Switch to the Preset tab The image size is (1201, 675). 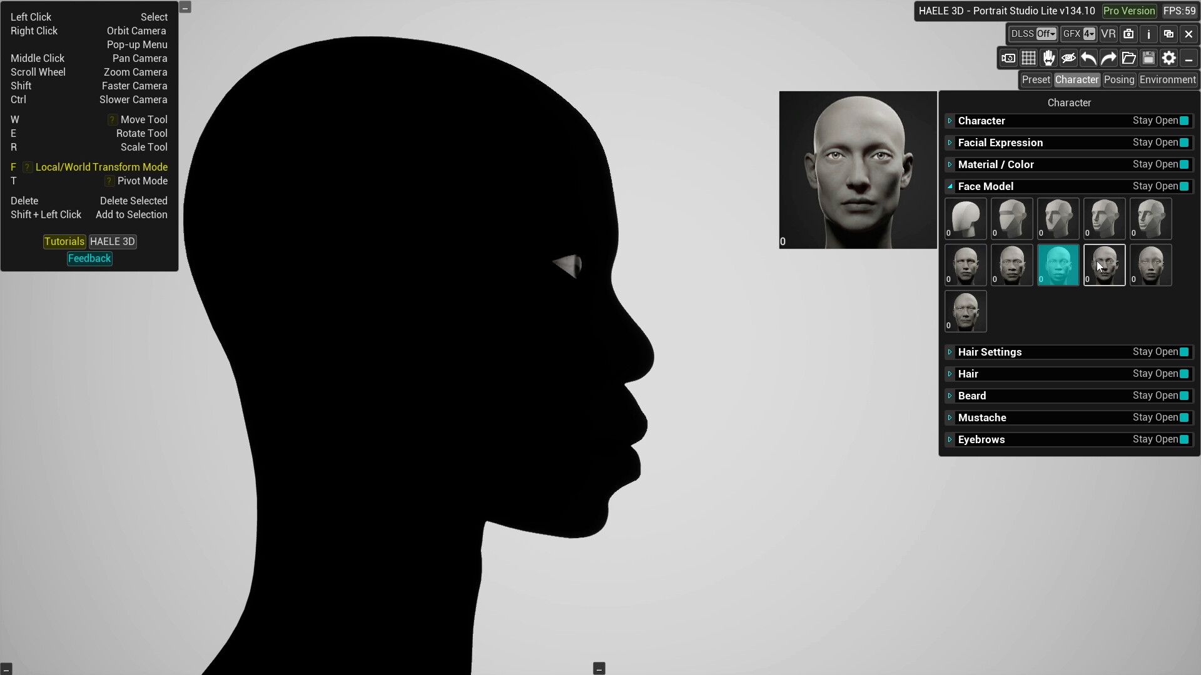1036,79
